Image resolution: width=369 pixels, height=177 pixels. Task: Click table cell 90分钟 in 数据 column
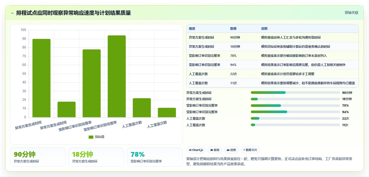click(235, 38)
